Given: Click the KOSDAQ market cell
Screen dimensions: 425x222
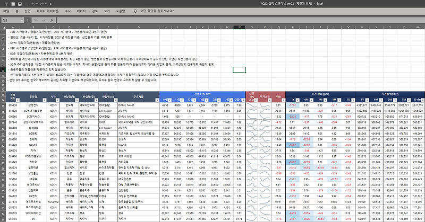Looking at the screenshot, I should click(x=53, y=202).
